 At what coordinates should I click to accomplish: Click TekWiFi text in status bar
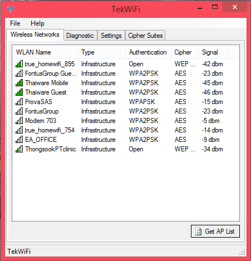[19, 252]
